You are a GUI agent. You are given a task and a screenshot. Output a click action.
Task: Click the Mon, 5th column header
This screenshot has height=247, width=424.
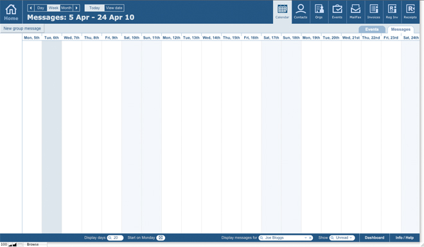31,38
